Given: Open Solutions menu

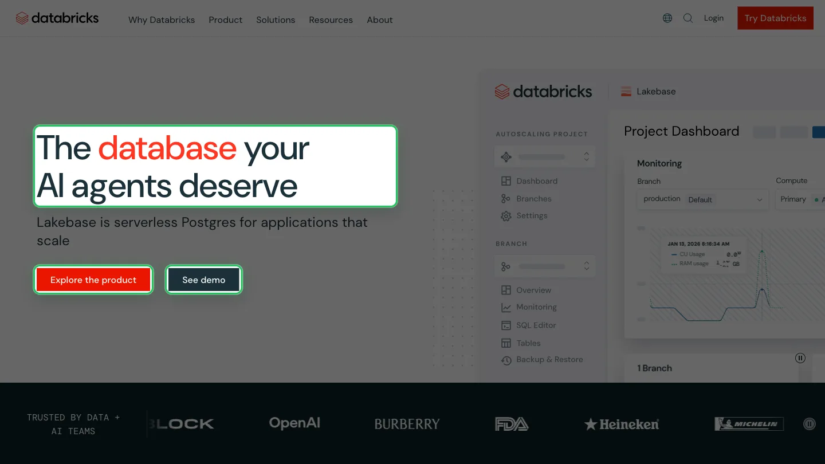Looking at the screenshot, I should coord(276,19).
